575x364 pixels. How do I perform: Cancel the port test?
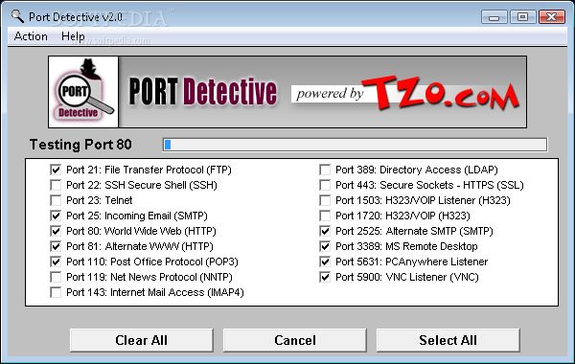click(295, 340)
